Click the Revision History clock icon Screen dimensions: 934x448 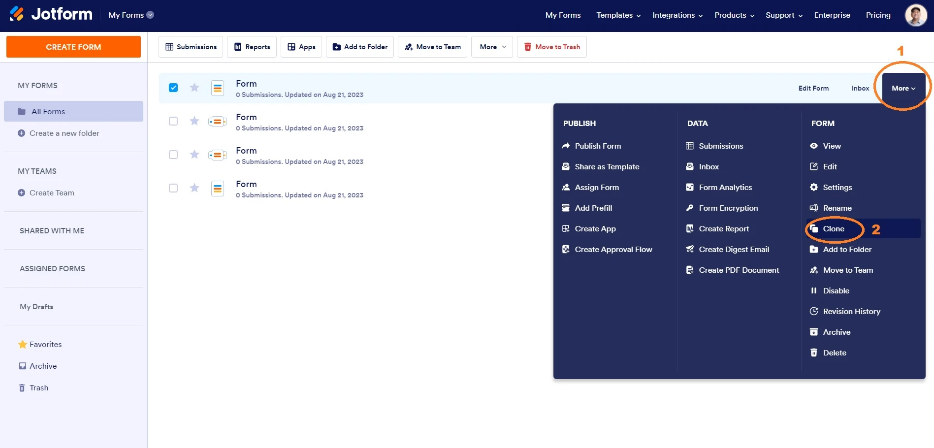(814, 312)
